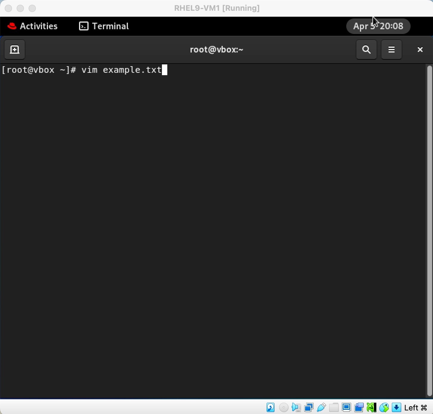Click the red close button of RHEL9-VM1 window
433x414 pixels.
tap(8, 8)
